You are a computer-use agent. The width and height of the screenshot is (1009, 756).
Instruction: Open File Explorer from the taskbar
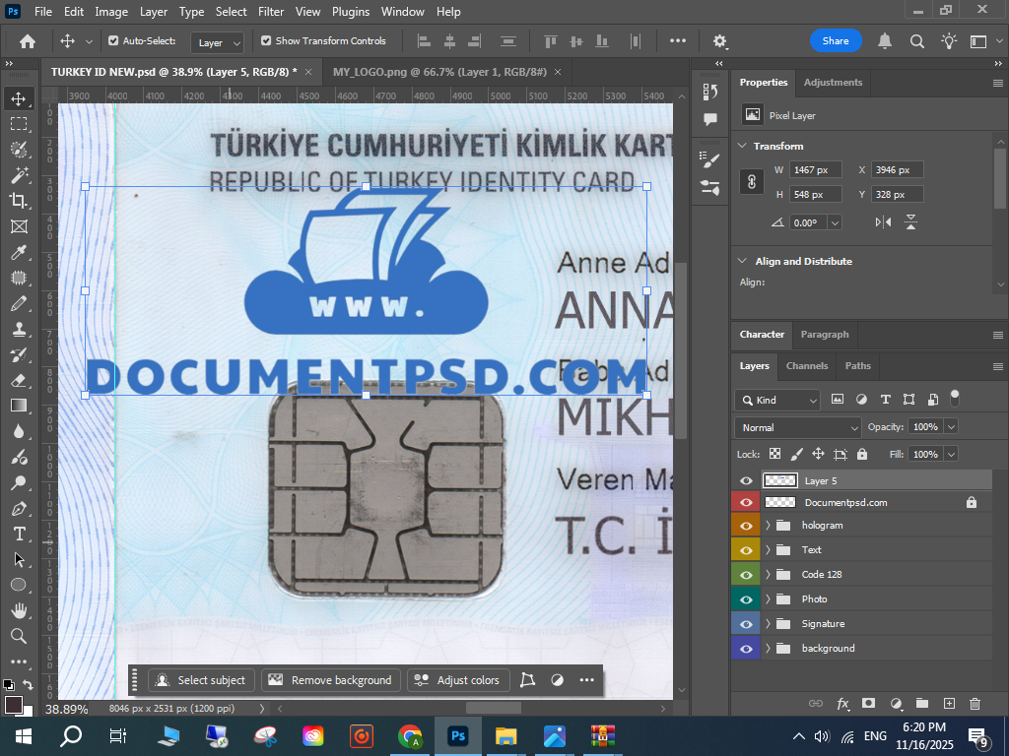505,736
